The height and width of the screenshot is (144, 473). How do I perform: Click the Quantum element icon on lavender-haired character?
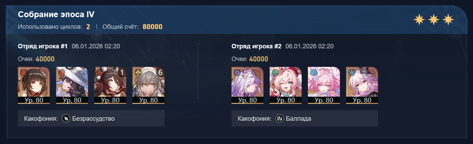tap(236, 73)
